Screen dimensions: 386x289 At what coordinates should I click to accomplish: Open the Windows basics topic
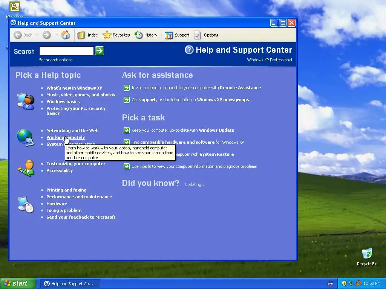[63, 102]
